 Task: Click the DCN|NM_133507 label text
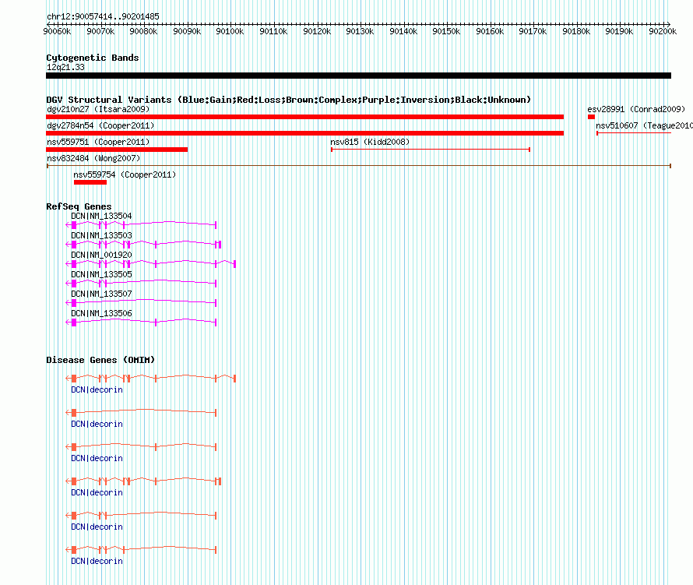pos(101,294)
